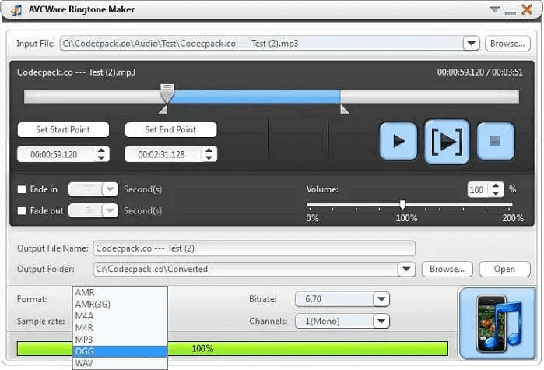544x370 pixels.
Task: Choose M4R in the format list
Action: point(84,328)
